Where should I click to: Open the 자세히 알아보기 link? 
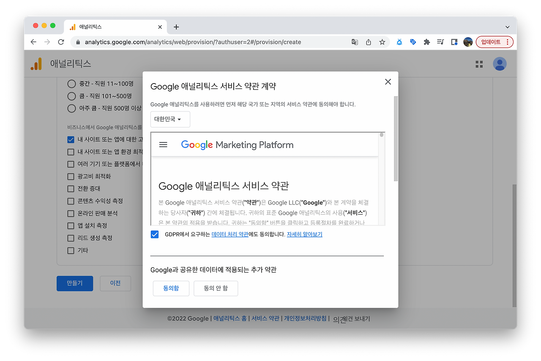pyautogui.click(x=304, y=234)
